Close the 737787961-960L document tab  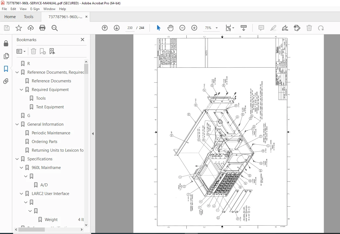(87, 17)
